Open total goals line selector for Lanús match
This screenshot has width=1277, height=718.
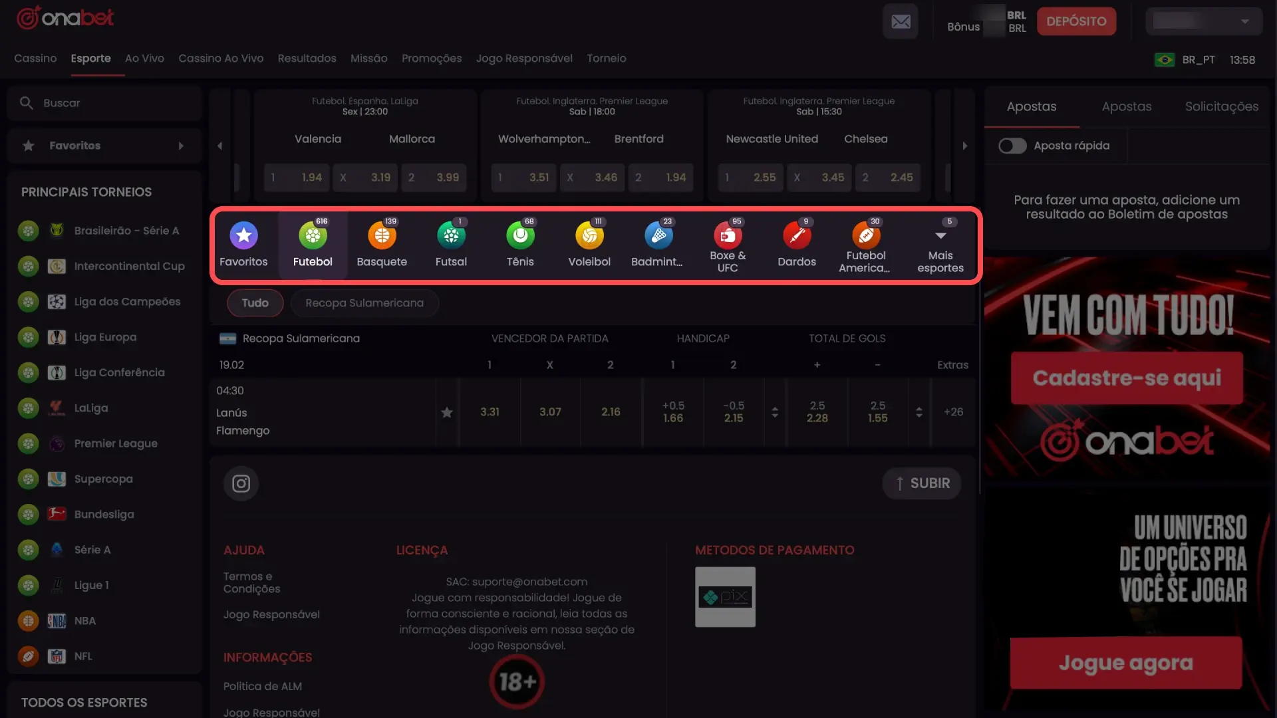[x=919, y=412]
